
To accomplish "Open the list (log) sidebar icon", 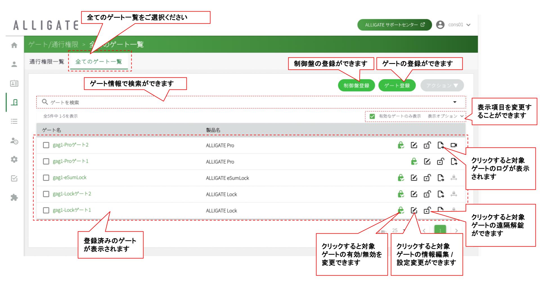I will pyautogui.click(x=14, y=121).
